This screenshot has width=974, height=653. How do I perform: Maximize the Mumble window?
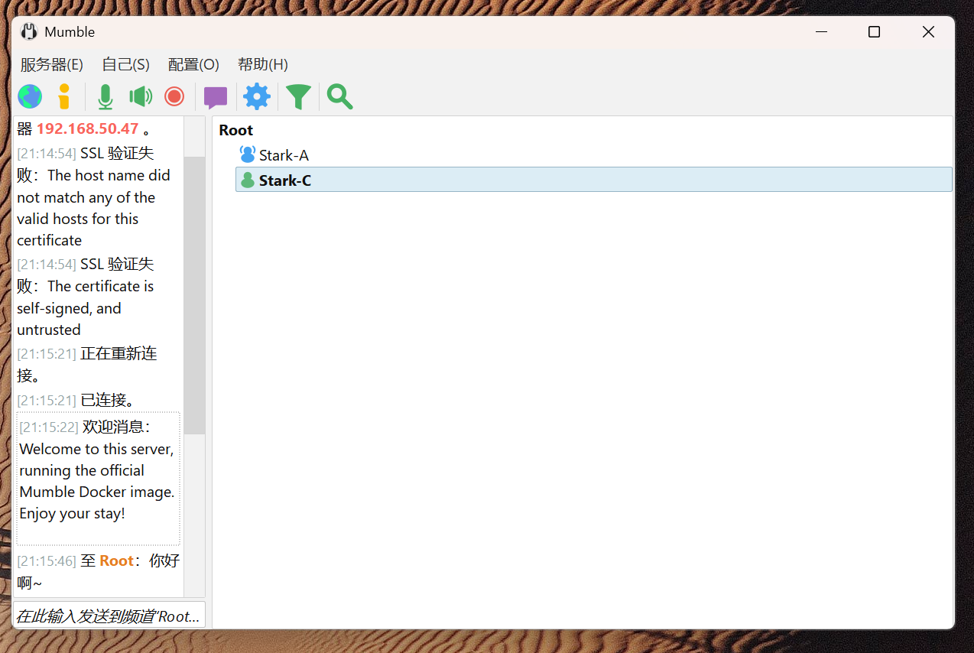click(874, 32)
